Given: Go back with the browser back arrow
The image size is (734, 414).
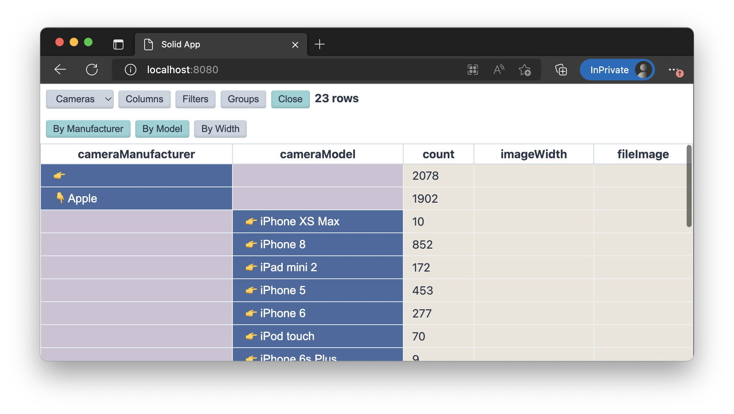Looking at the screenshot, I should coord(60,70).
